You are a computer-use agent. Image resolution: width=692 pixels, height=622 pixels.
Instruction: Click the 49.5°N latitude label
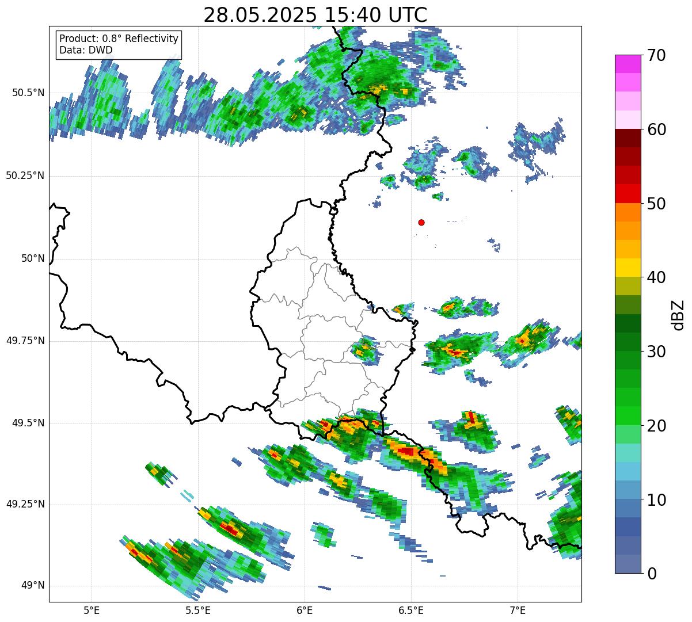pos(29,423)
